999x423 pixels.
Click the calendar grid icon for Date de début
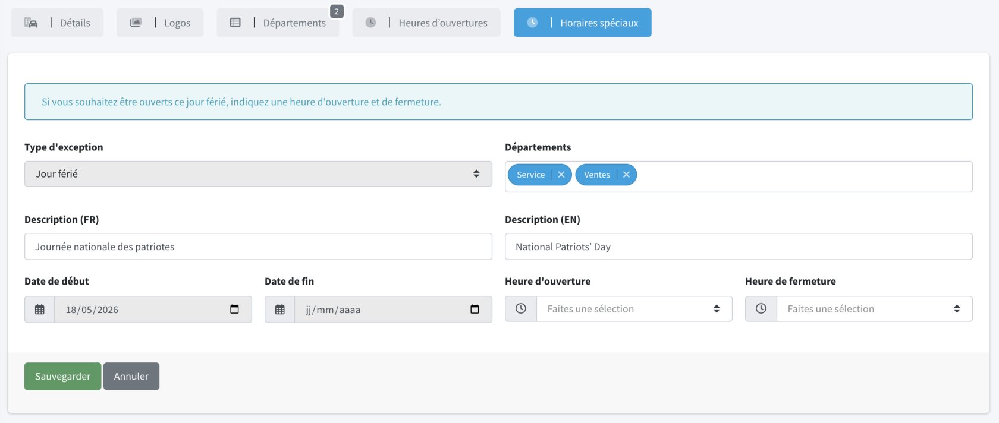(40, 310)
